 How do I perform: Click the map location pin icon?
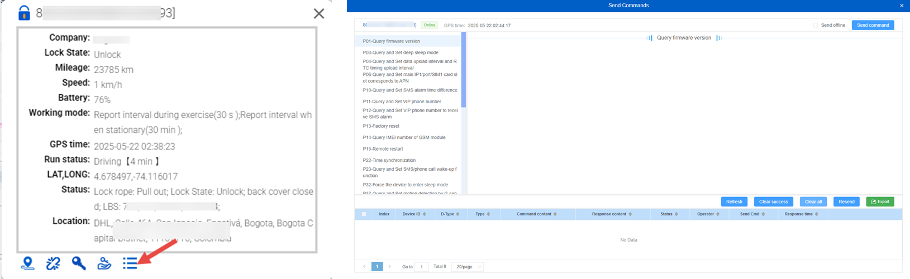27,263
